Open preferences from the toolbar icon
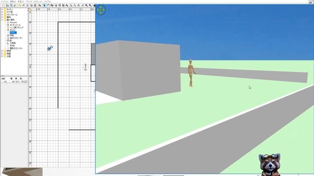Image resolution: width=314 pixels, height=176 pixels. point(15,5)
